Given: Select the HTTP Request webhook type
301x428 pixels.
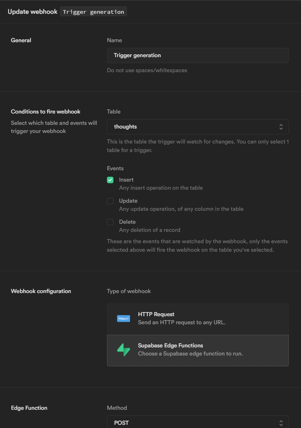Looking at the screenshot, I should [x=198, y=319].
